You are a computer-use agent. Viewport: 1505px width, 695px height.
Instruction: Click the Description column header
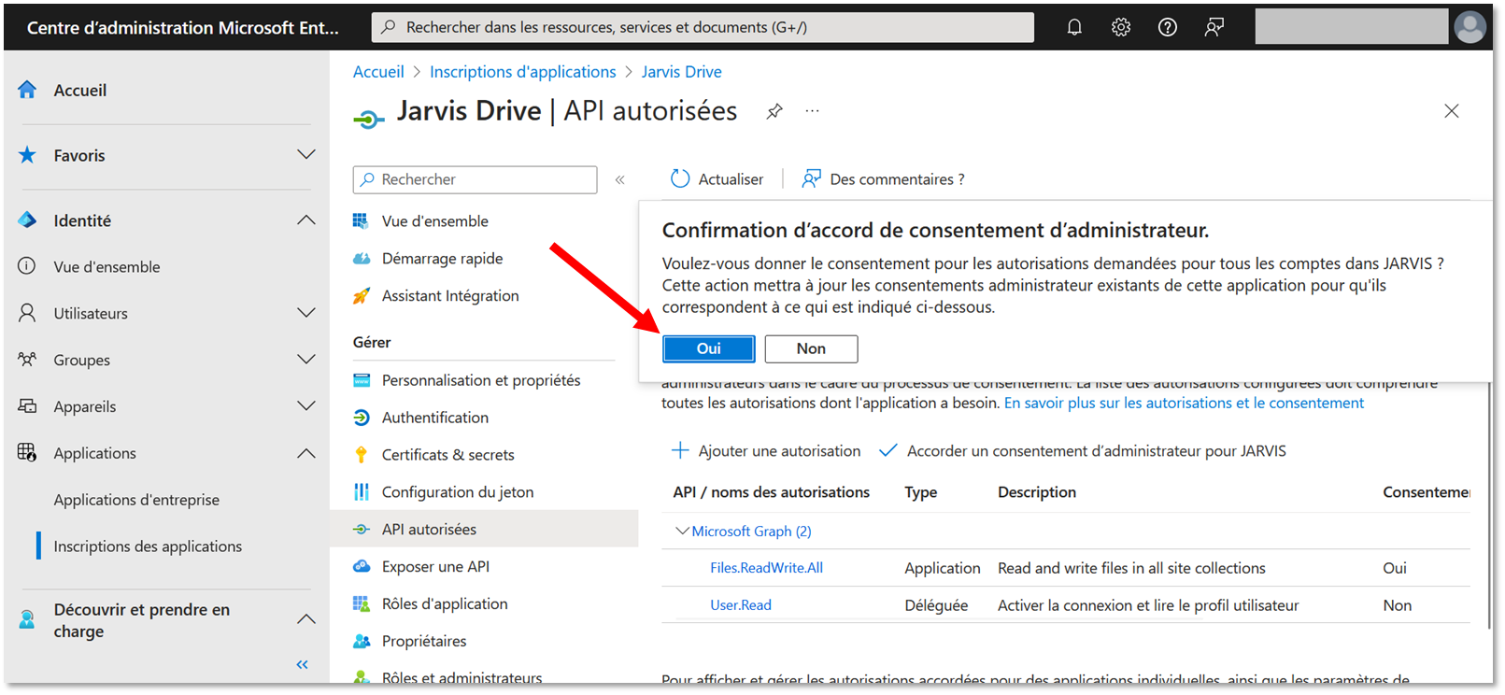click(x=1037, y=492)
